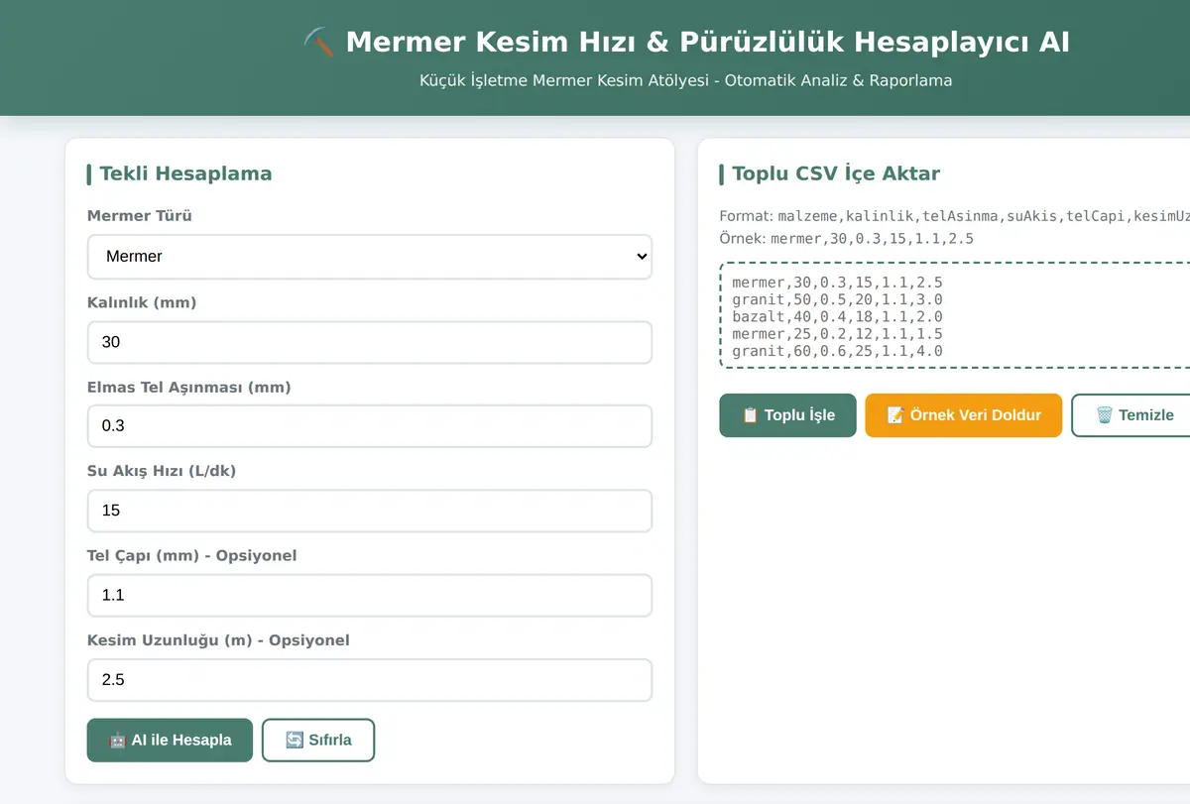Click the Su Akış Hızı (L/dk) label
Screen dimensions: 1190x804
pos(162,471)
